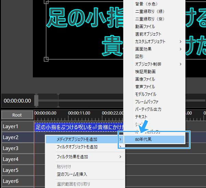Select the text clip on Layer1 timeline

pos(79,127)
